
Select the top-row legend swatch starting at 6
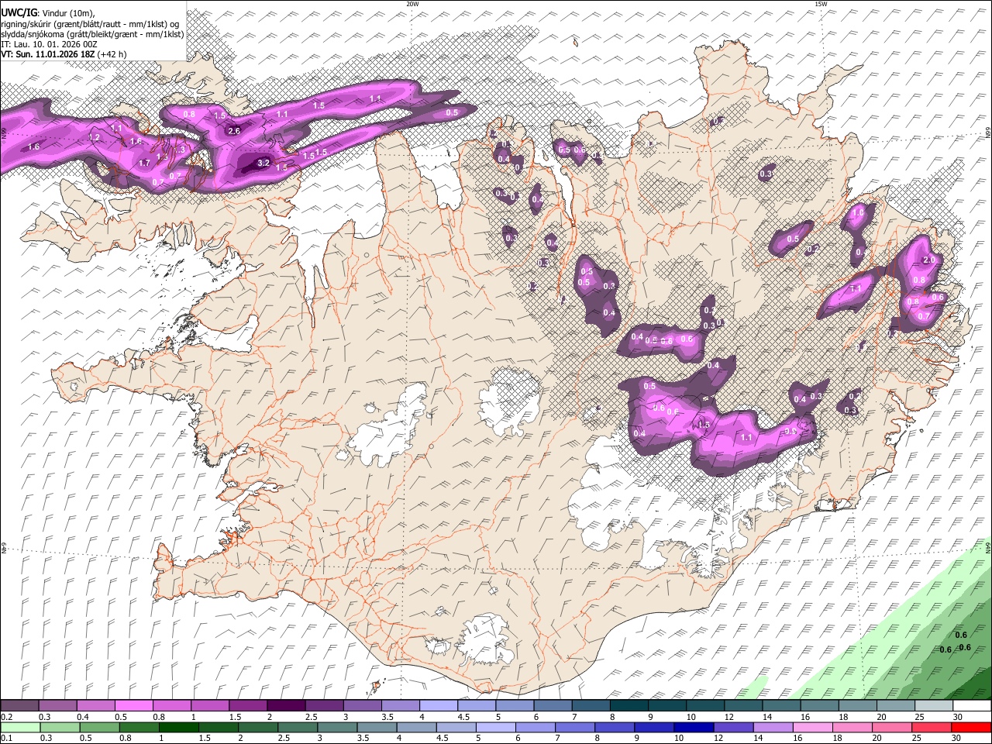tap(552, 706)
